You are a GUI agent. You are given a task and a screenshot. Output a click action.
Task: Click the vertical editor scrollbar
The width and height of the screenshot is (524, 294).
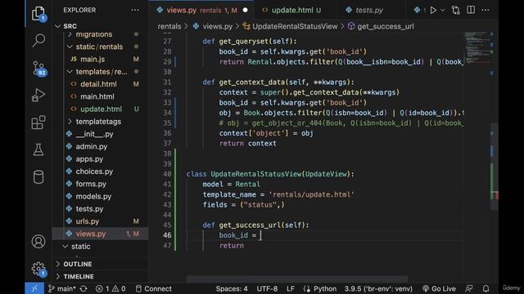click(x=495, y=167)
